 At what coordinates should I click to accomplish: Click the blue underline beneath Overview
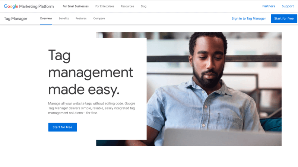point(46,24)
